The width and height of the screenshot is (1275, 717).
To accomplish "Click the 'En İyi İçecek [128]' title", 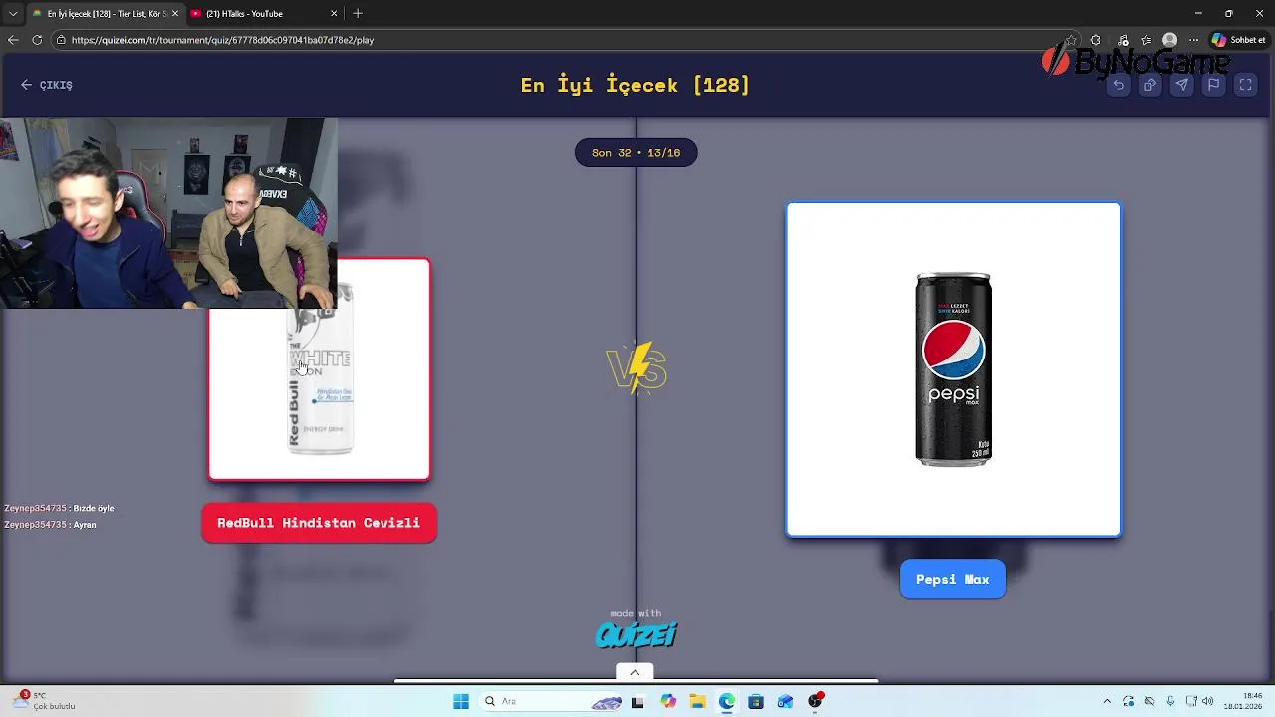I will (635, 85).
